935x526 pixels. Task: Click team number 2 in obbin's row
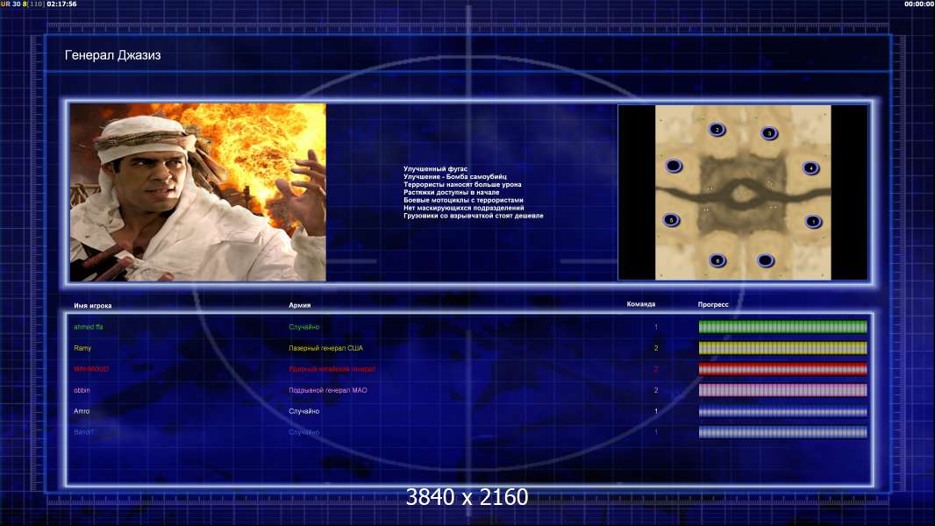tap(656, 390)
